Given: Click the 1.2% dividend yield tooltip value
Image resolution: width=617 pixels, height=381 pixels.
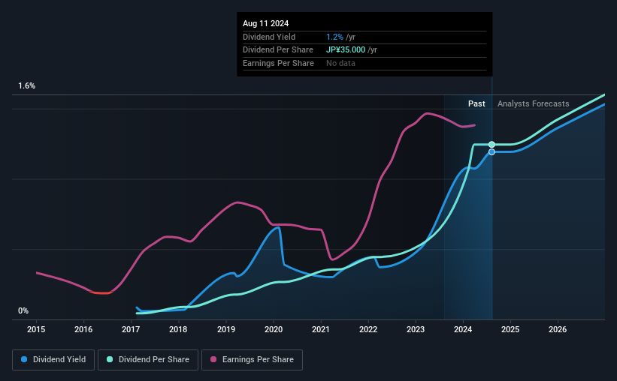Looking at the screenshot, I should 334,37.
